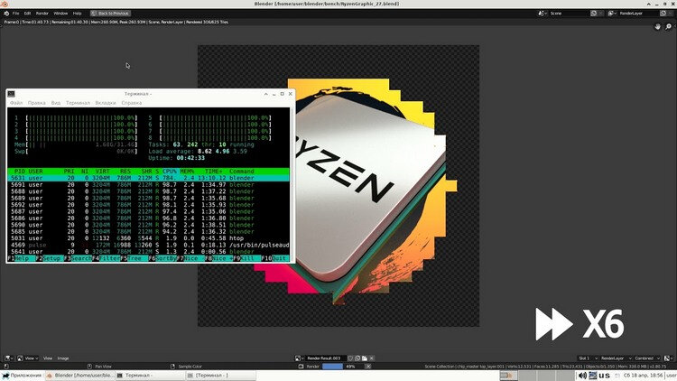Click htop F4 Filter button

point(107,258)
